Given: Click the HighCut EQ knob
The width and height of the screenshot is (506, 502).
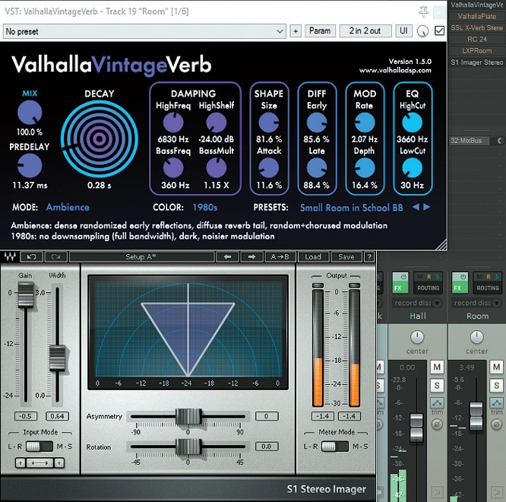Looking at the screenshot, I should (x=412, y=122).
